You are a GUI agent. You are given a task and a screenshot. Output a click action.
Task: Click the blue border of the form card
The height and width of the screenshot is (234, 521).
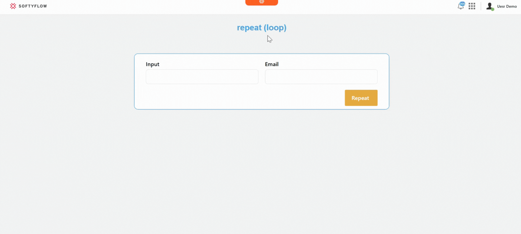pos(134,81)
